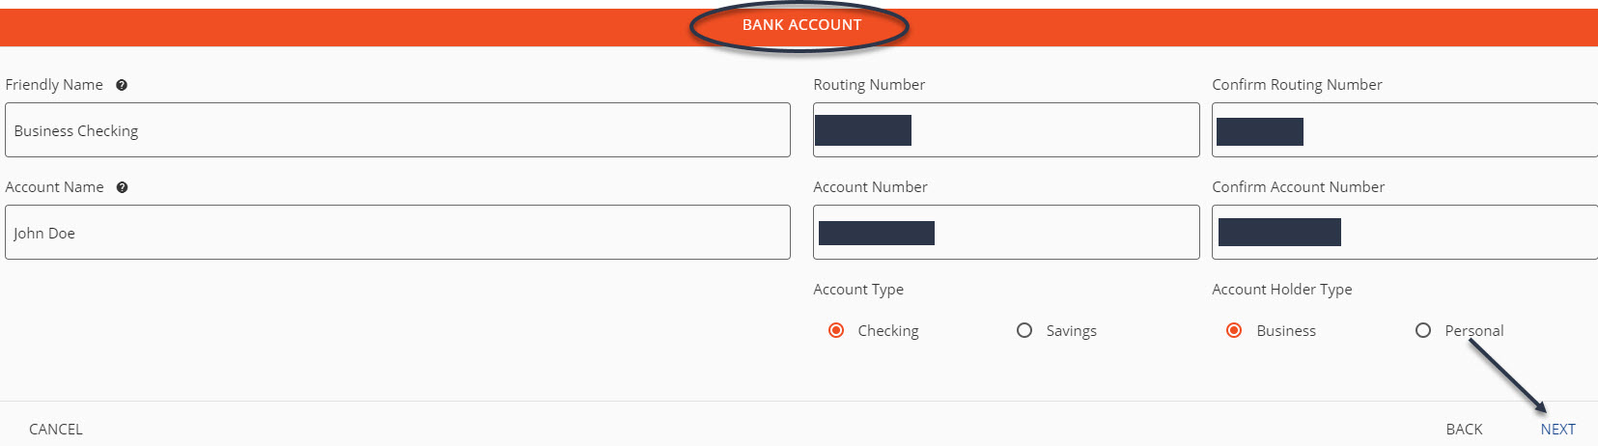Select the Savings account type radio
This screenshot has height=446, width=1598.
[1024, 330]
